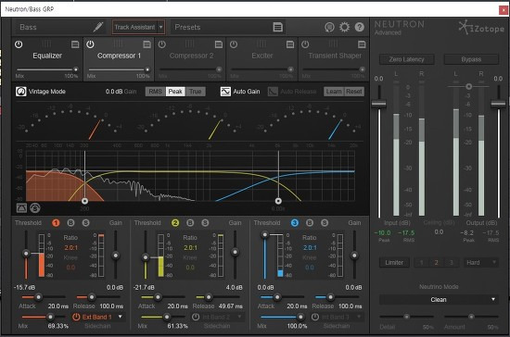Viewport: 510px width, 337px height.
Task: Toggle the Vintage Mode icon
Action: click(x=20, y=92)
